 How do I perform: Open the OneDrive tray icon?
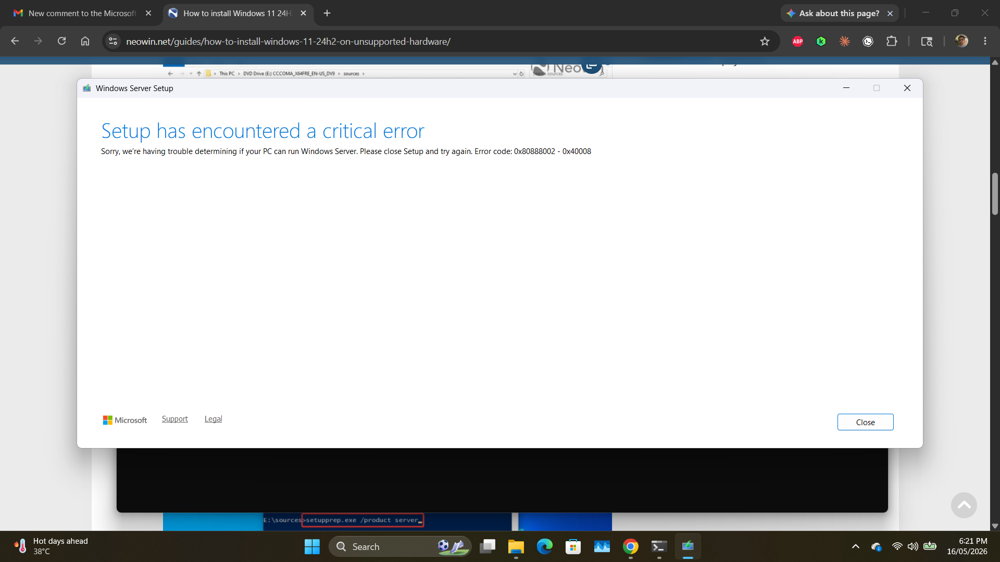(877, 546)
